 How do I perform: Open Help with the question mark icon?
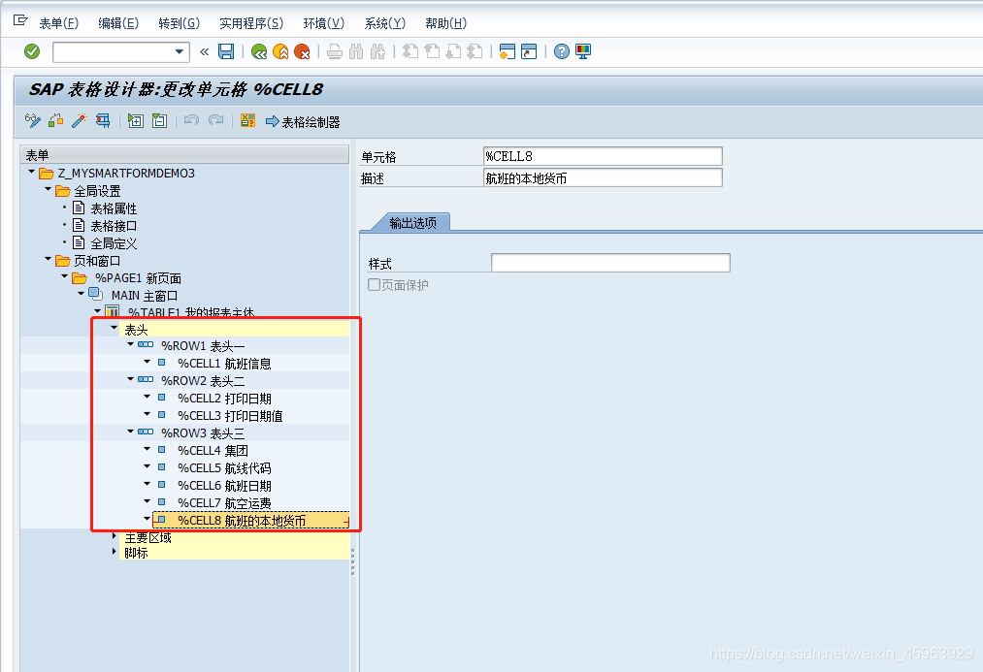click(x=562, y=51)
